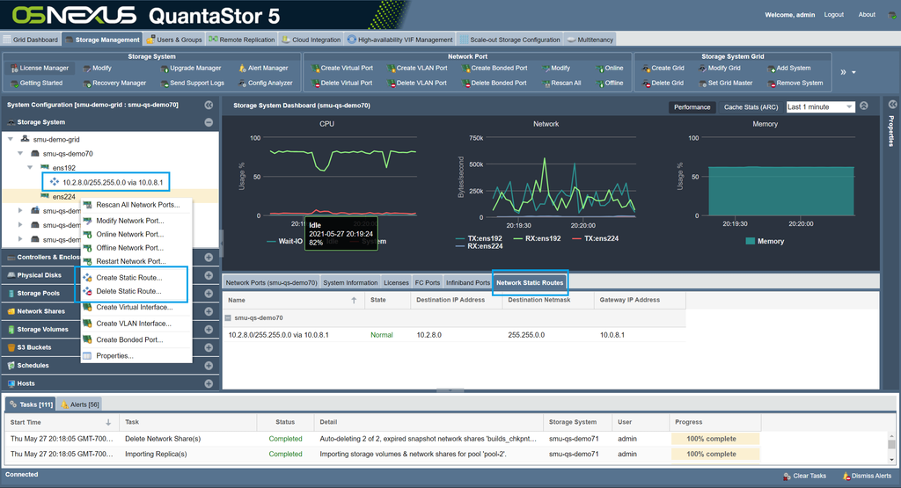
Task: Click the Create Bonded Port toolbar icon
Action: point(464,68)
